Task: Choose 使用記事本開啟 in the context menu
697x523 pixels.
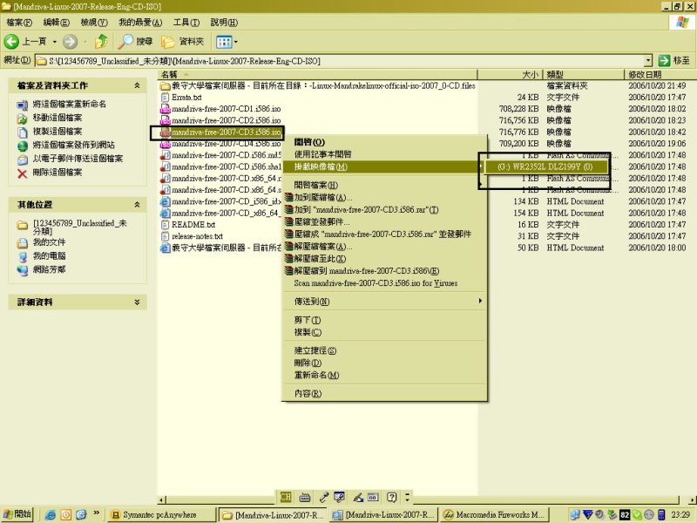Action: 385,154
